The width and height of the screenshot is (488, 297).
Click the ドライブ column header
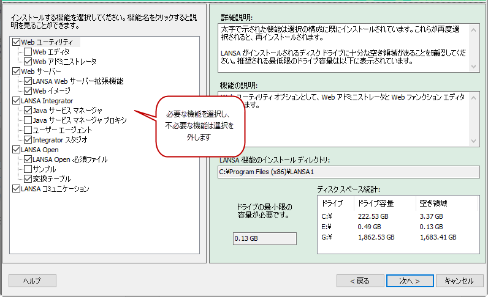(336, 204)
